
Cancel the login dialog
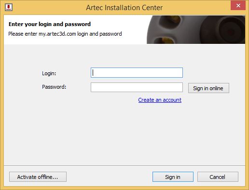click(218, 176)
